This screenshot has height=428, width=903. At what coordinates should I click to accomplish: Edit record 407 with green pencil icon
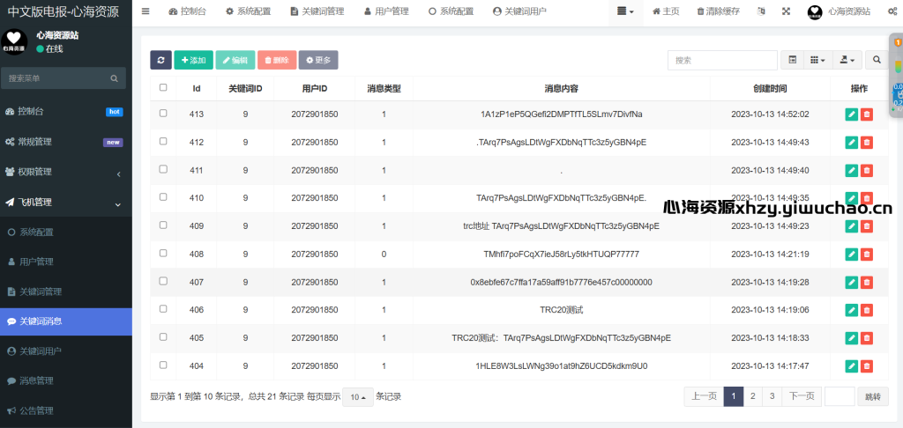pos(851,282)
